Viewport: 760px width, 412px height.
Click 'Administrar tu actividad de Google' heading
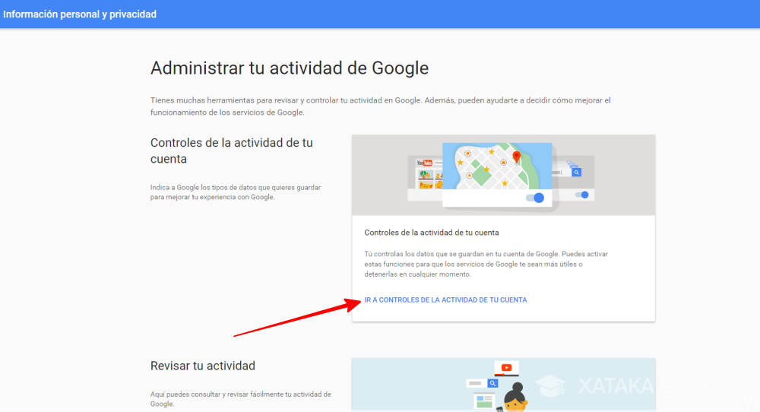pyautogui.click(x=290, y=68)
